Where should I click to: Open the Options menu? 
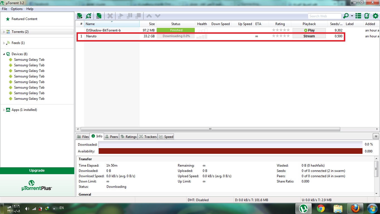coord(17,9)
